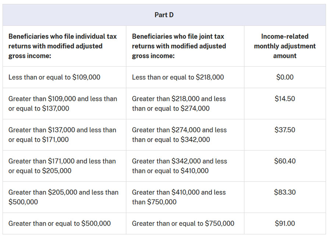This screenshot has height=238, width=331.
Task: Select the "Less than or equal to $218,000" cell
Action: pos(178,77)
